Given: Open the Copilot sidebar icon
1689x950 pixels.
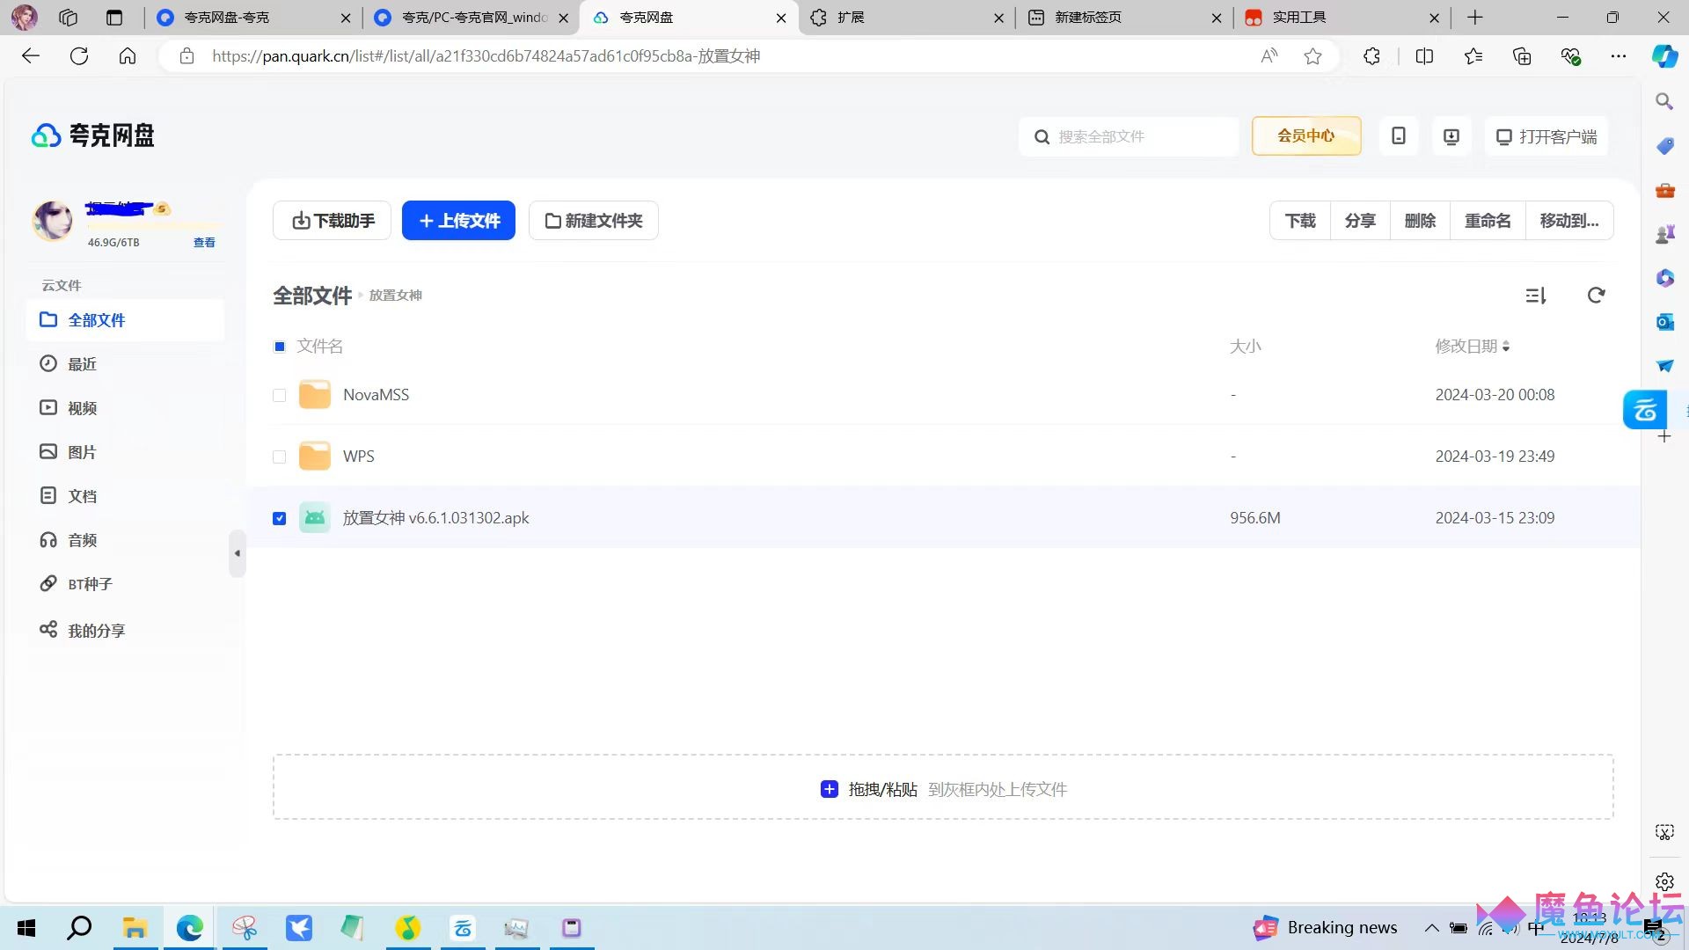Looking at the screenshot, I should (x=1664, y=56).
